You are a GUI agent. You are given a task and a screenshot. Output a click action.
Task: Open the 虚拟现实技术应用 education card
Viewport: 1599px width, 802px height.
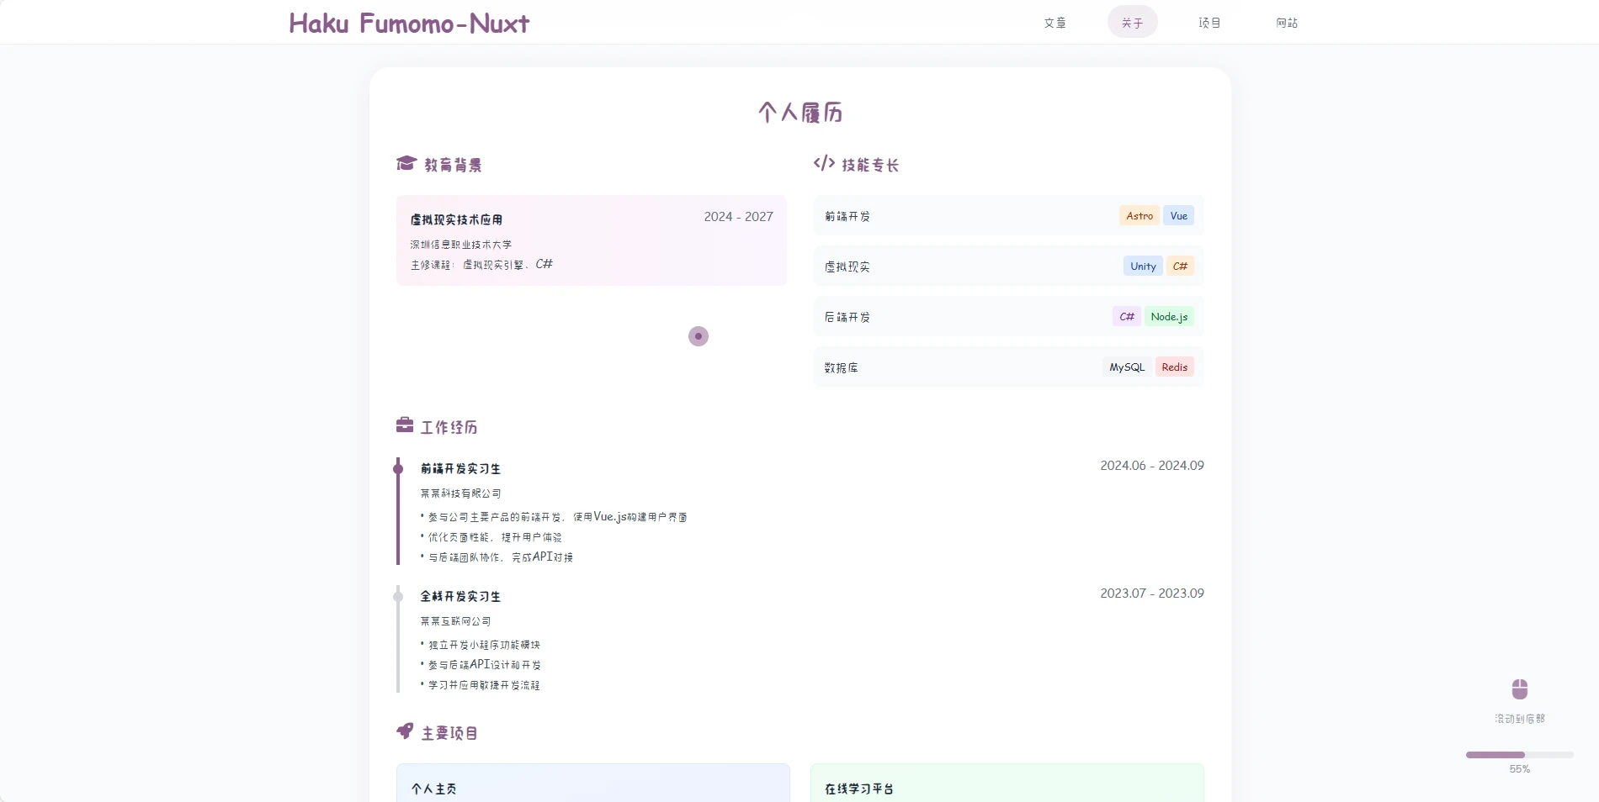(592, 240)
